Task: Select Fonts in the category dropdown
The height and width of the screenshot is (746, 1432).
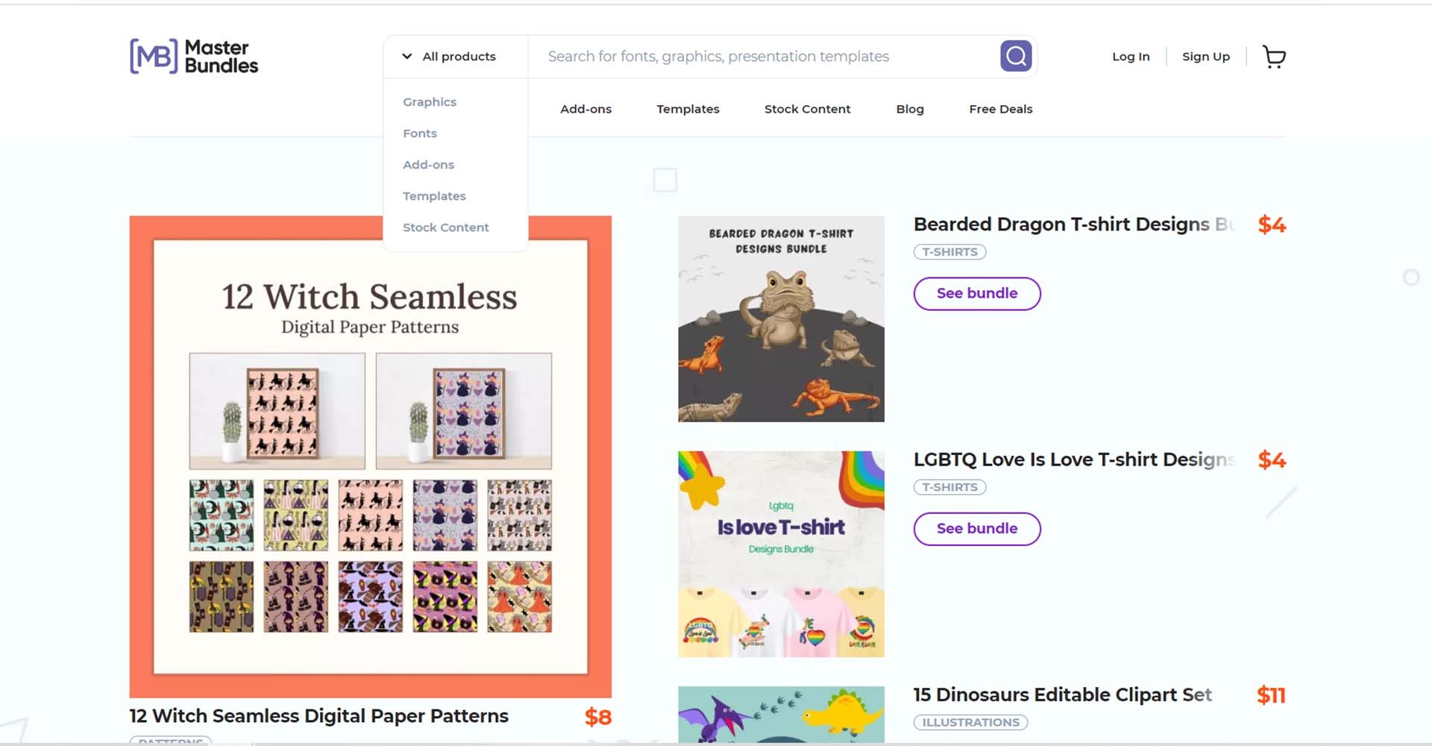Action: click(x=419, y=133)
